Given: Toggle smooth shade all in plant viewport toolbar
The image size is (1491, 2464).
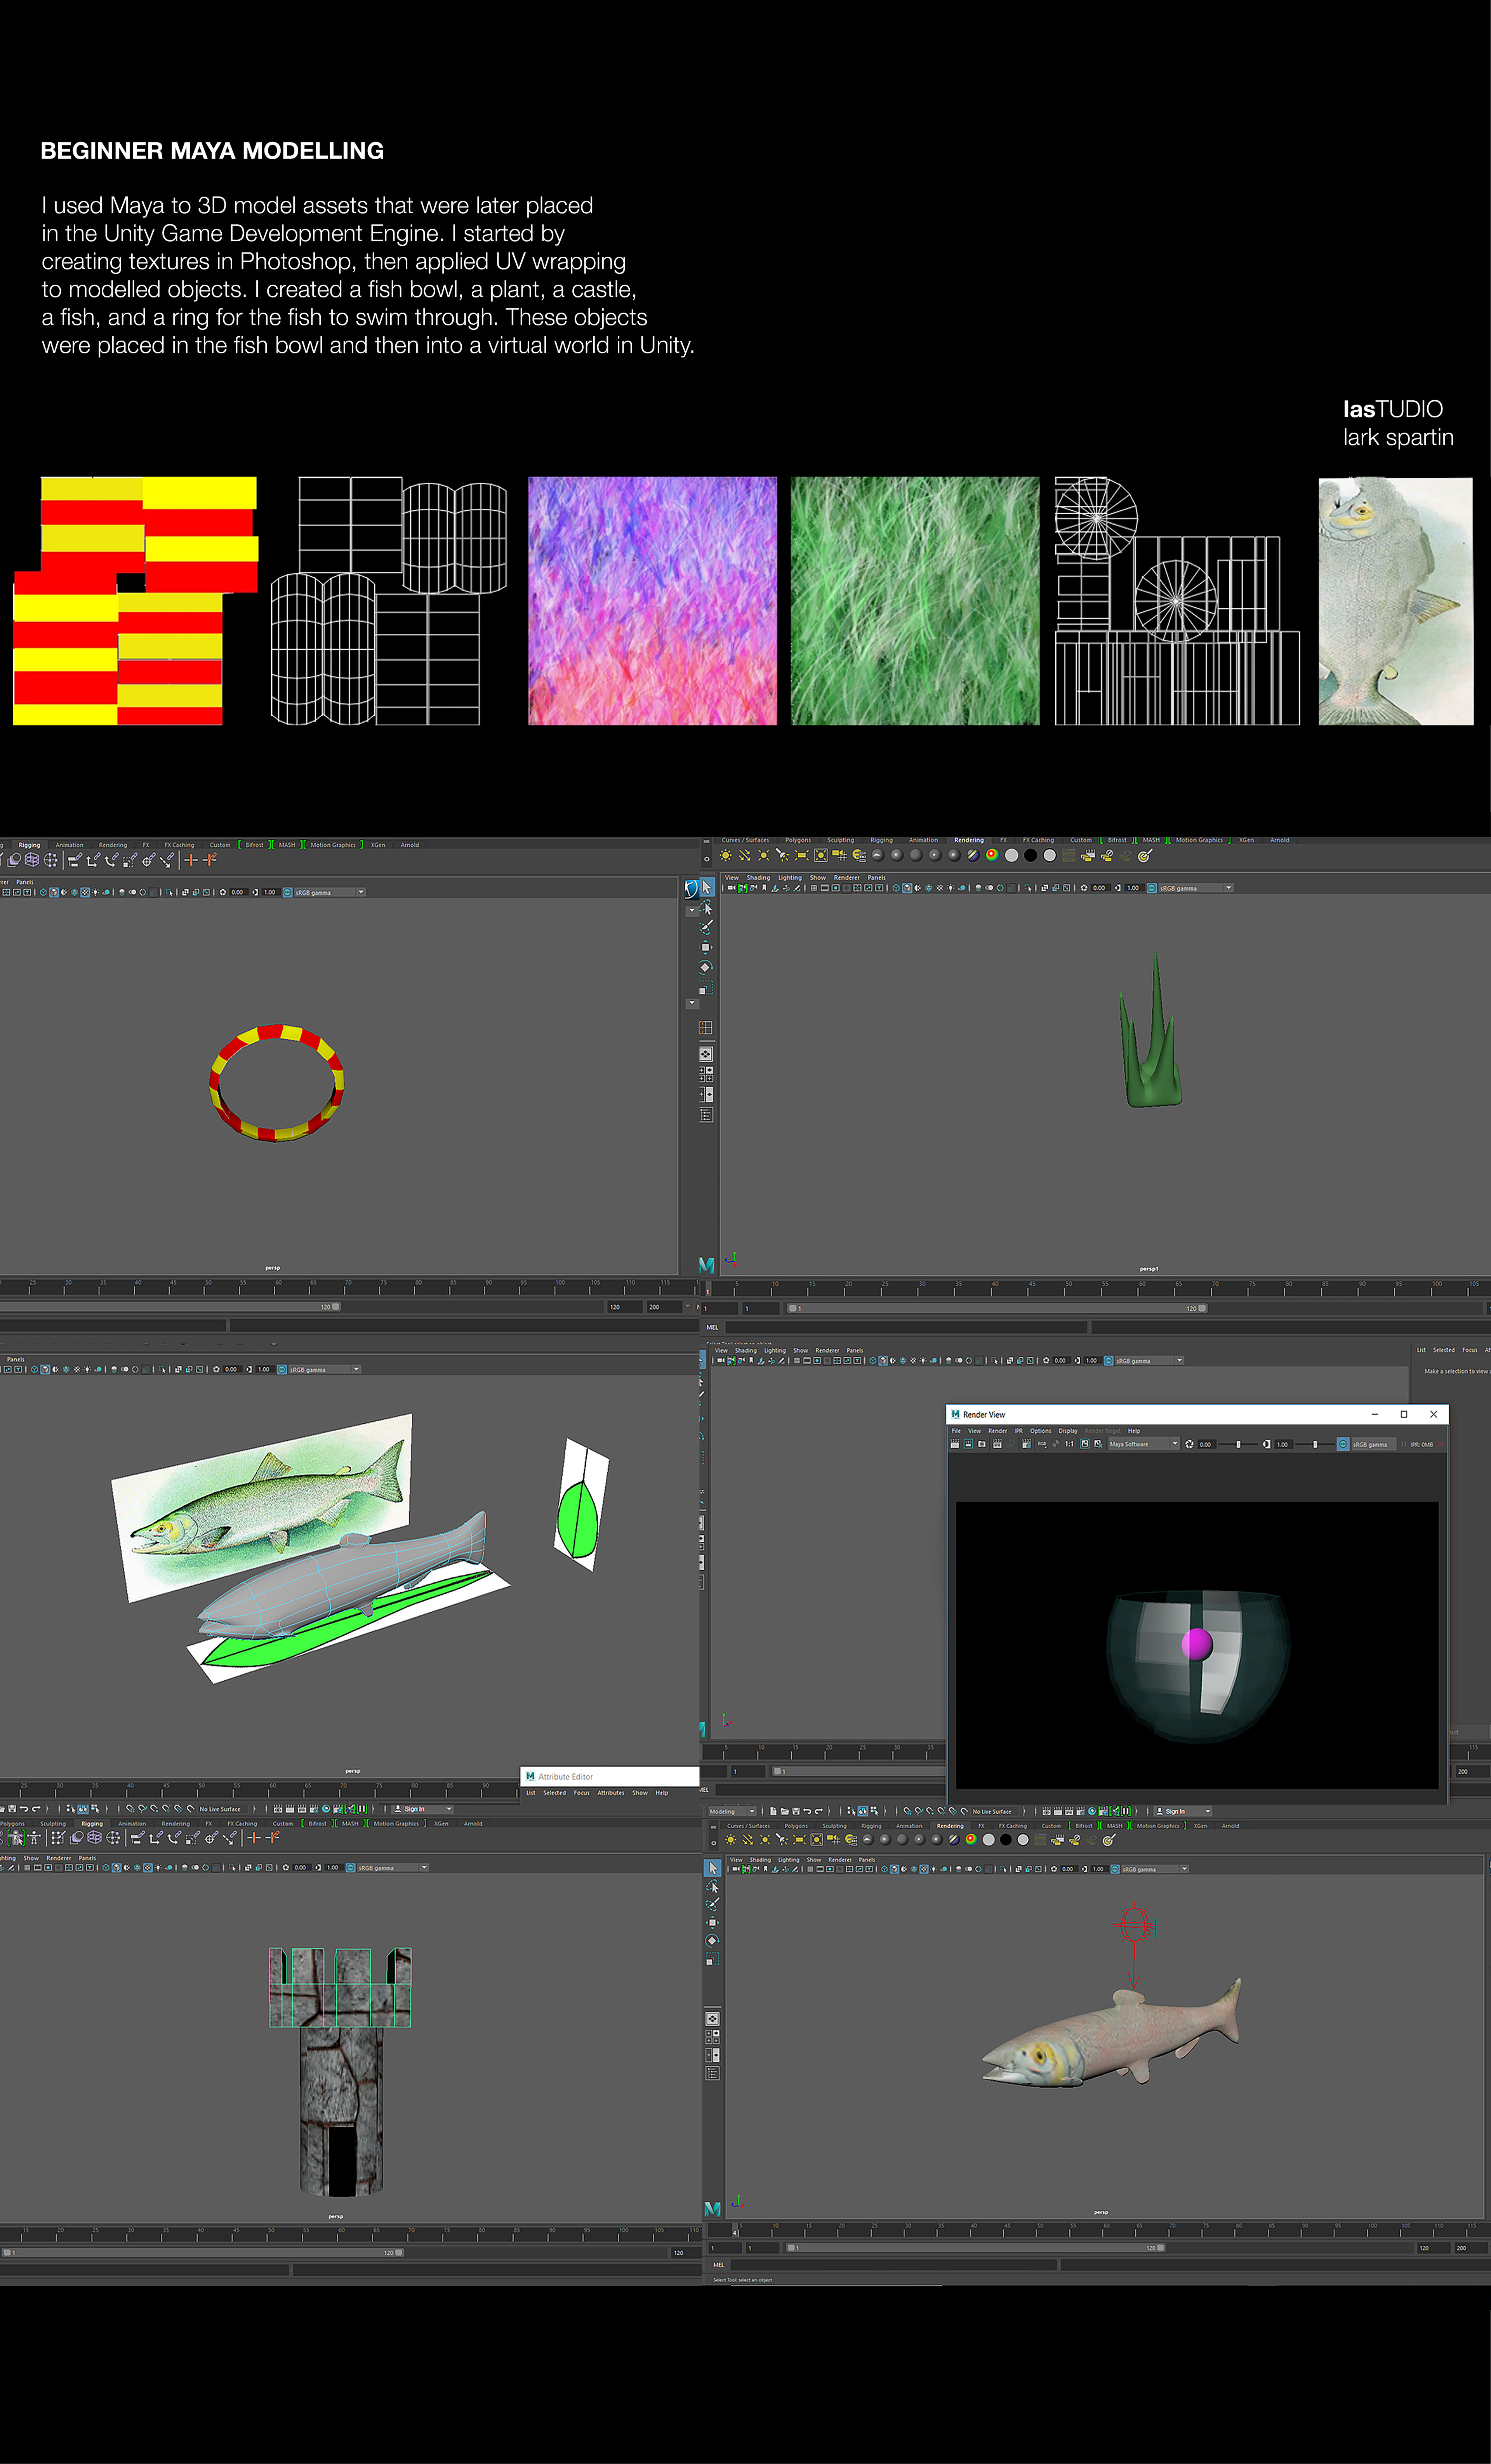Looking at the screenshot, I should pyautogui.click(x=907, y=888).
